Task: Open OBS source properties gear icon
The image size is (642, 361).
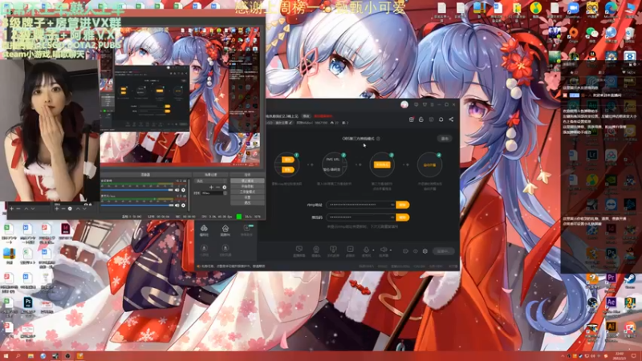Action: (x=70, y=209)
